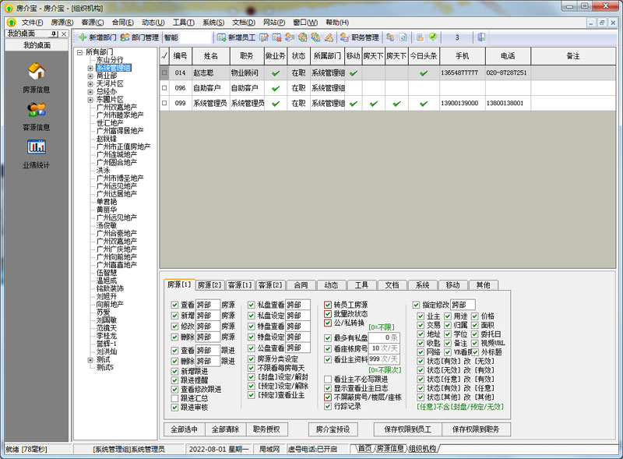Toggle 看业主不必写跟进 checkbox
The height and width of the screenshot is (459, 623).
click(x=328, y=379)
